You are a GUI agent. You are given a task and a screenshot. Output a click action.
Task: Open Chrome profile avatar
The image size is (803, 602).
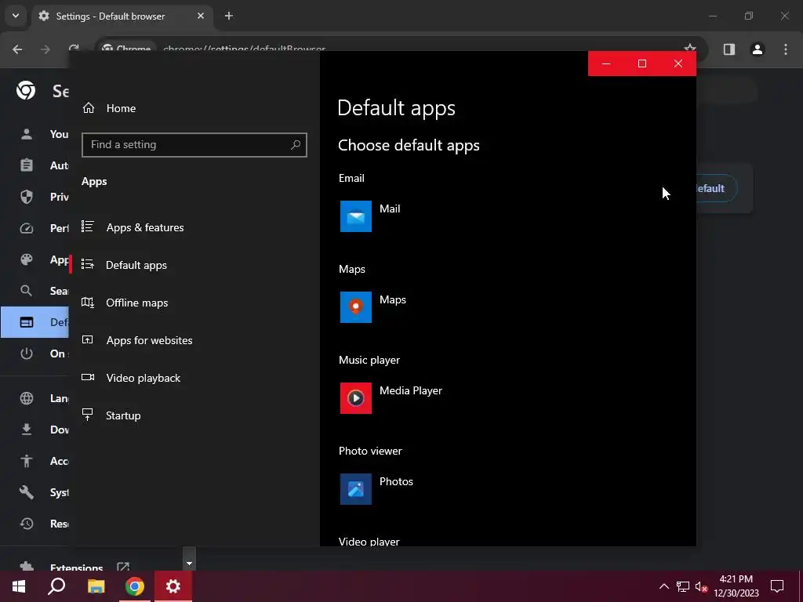(x=758, y=49)
